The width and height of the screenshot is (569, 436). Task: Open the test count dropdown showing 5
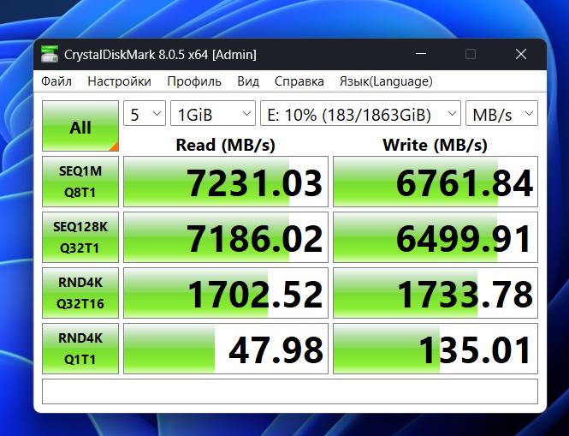pyautogui.click(x=144, y=114)
